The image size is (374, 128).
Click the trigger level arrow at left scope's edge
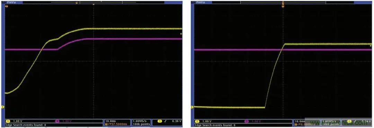point(181,34)
